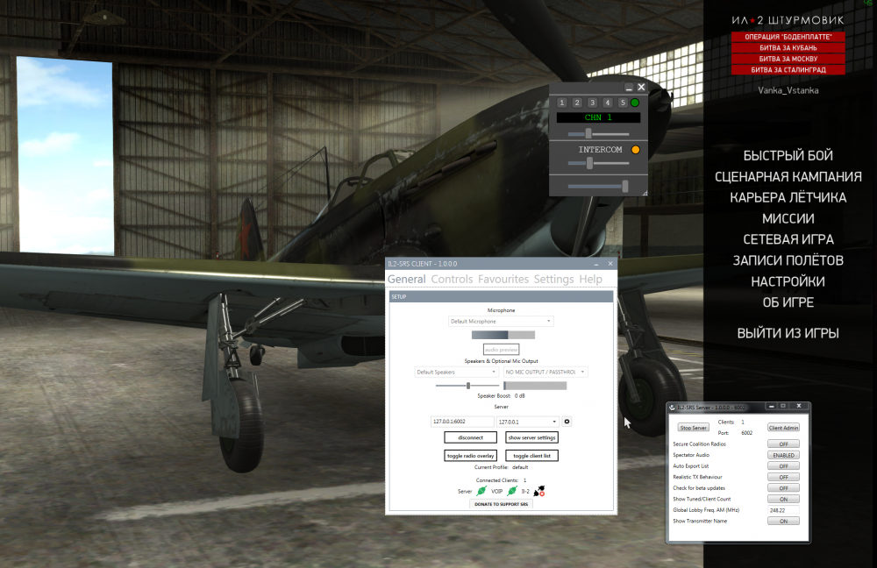Toggle Show Transmitter Name setting
The width and height of the screenshot is (877, 568).
pyautogui.click(x=783, y=521)
